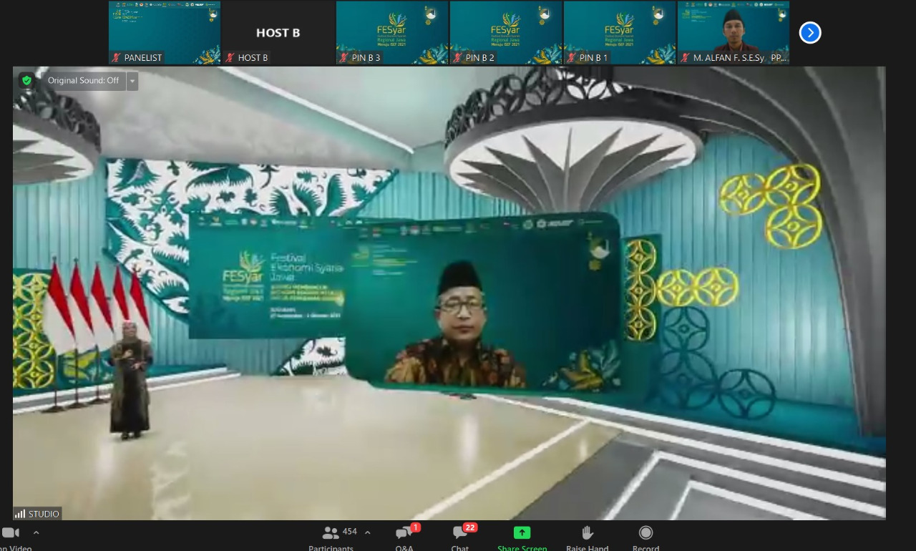Click the green encryption shield icon
The image size is (916, 551).
pyautogui.click(x=26, y=81)
